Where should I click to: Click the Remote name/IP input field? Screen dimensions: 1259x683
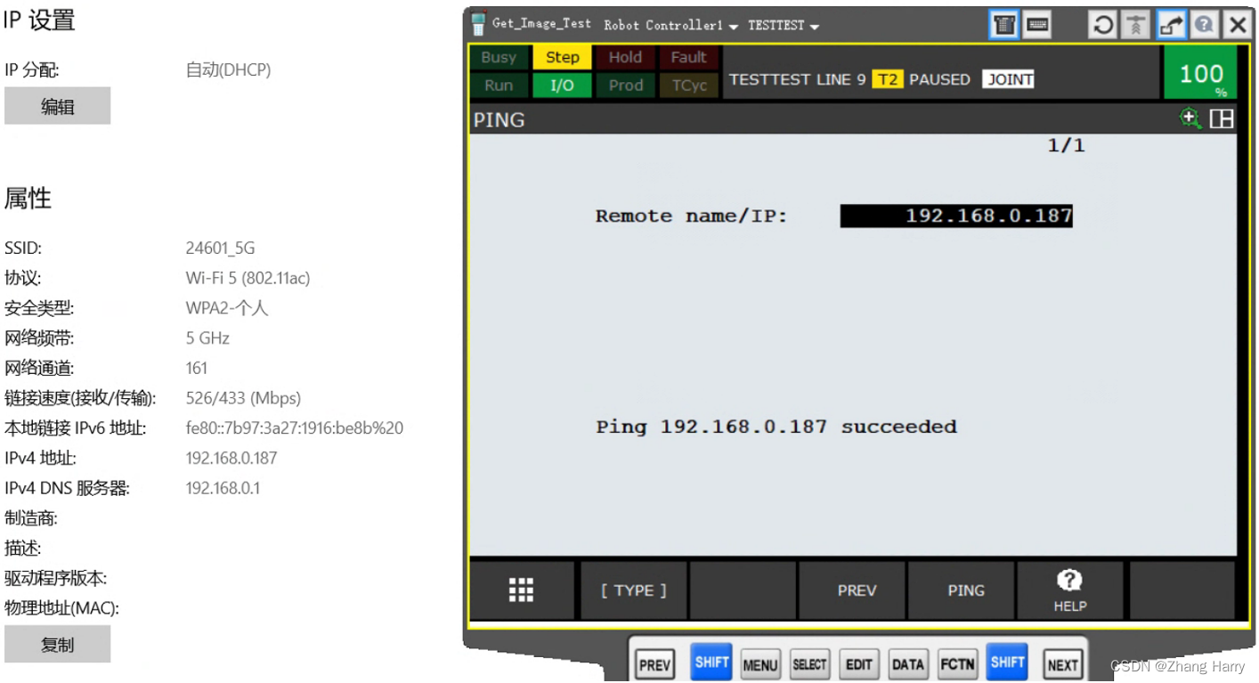coord(956,215)
